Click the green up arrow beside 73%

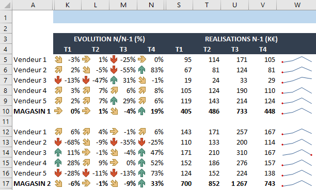(x=141, y=173)
